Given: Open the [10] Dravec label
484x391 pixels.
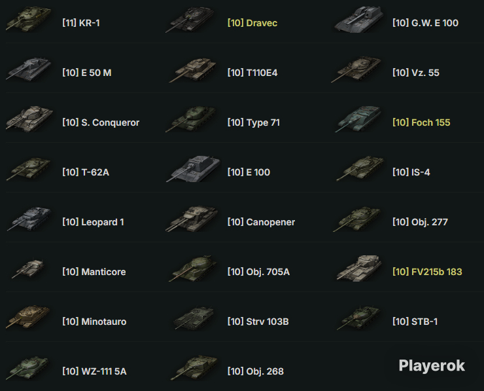Looking at the screenshot, I should coord(252,23).
